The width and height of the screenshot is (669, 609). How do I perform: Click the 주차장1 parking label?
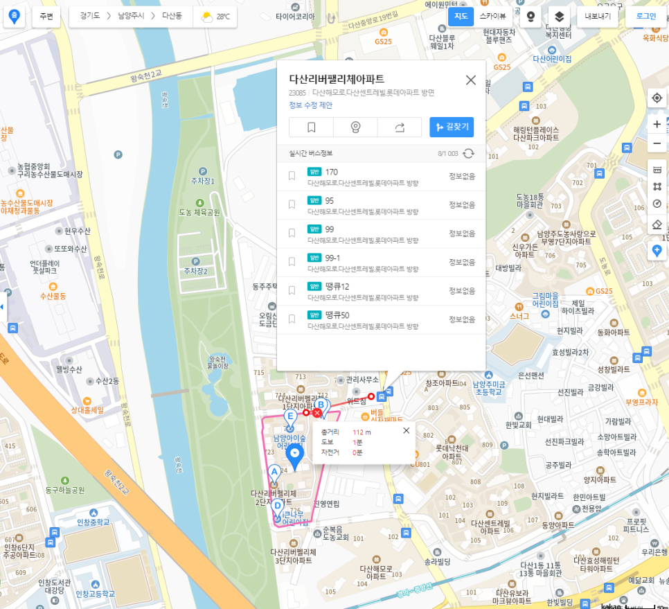(203, 181)
